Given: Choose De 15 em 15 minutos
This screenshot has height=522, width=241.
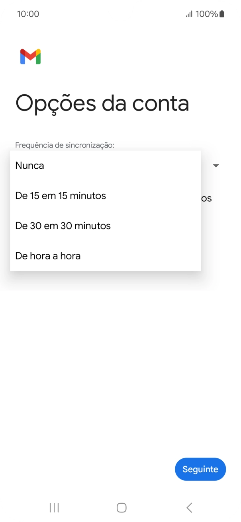Looking at the screenshot, I should (x=60, y=195).
